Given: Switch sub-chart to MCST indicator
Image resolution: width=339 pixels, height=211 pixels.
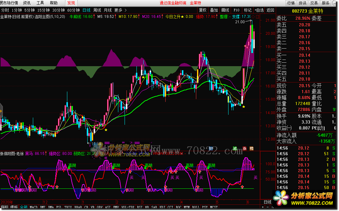Looking at the screenshot, I should pos(214,207).
